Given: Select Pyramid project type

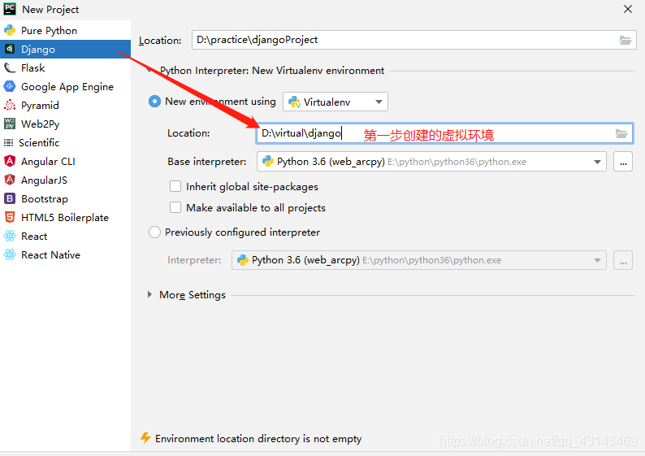Looking at the screenshot, I should click(66, 106).
